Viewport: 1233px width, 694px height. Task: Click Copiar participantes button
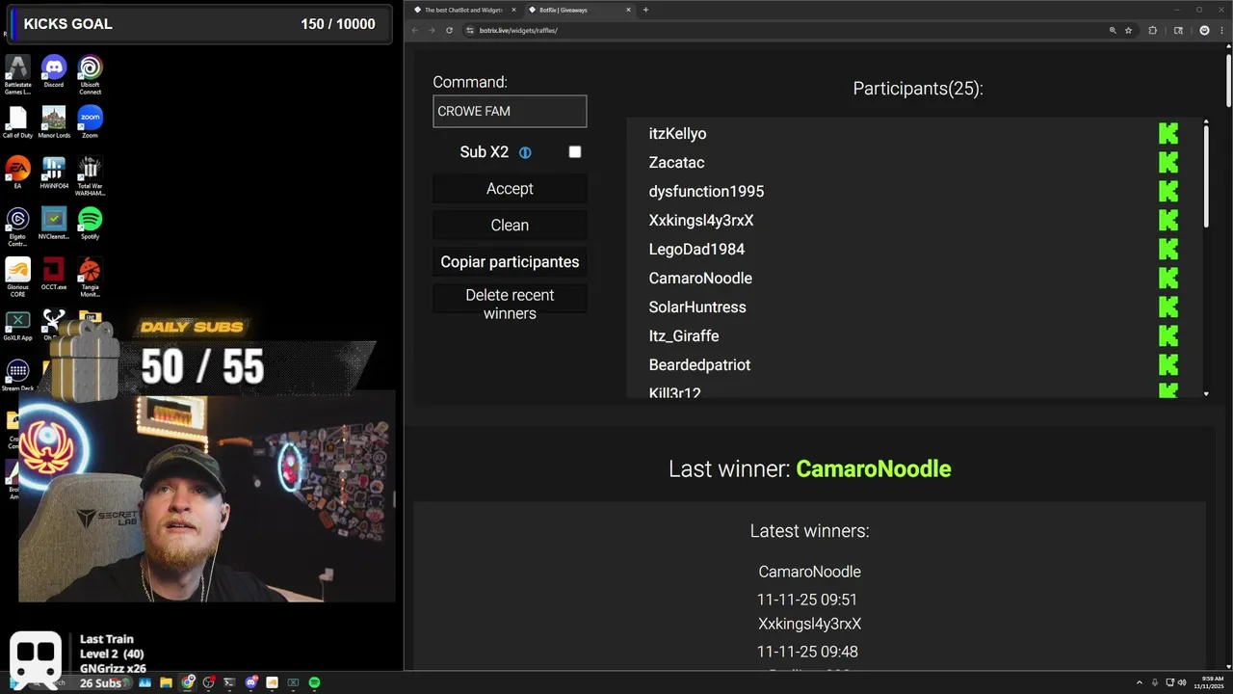(510, 262)
